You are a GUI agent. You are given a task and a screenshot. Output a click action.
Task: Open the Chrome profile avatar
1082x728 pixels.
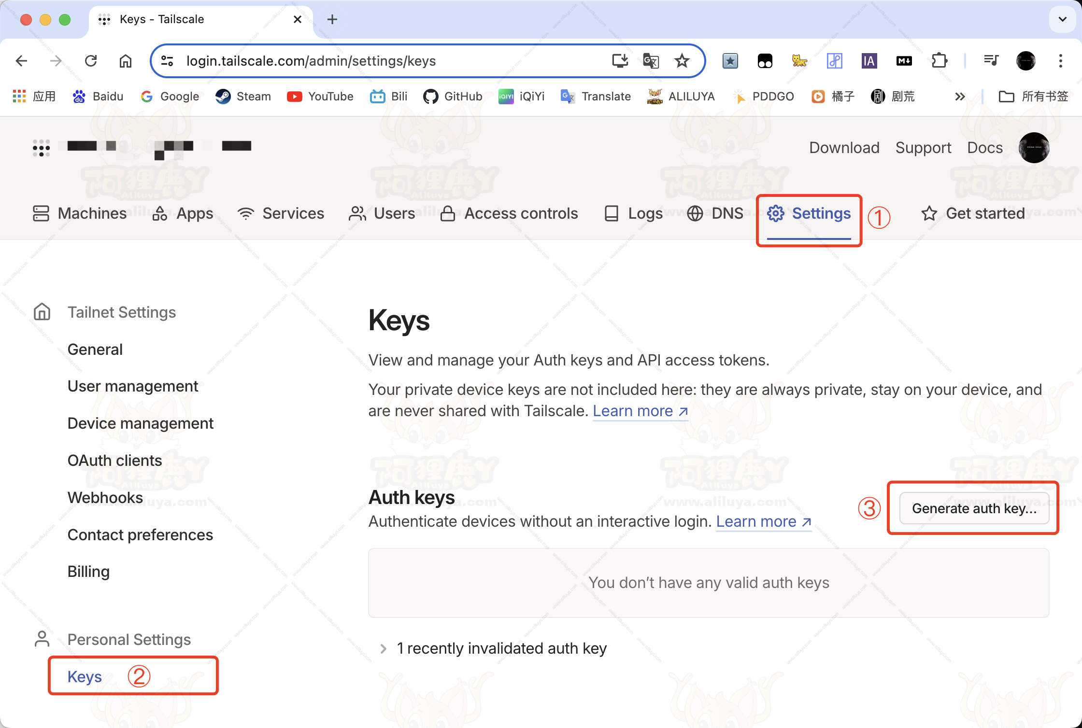1026,61
